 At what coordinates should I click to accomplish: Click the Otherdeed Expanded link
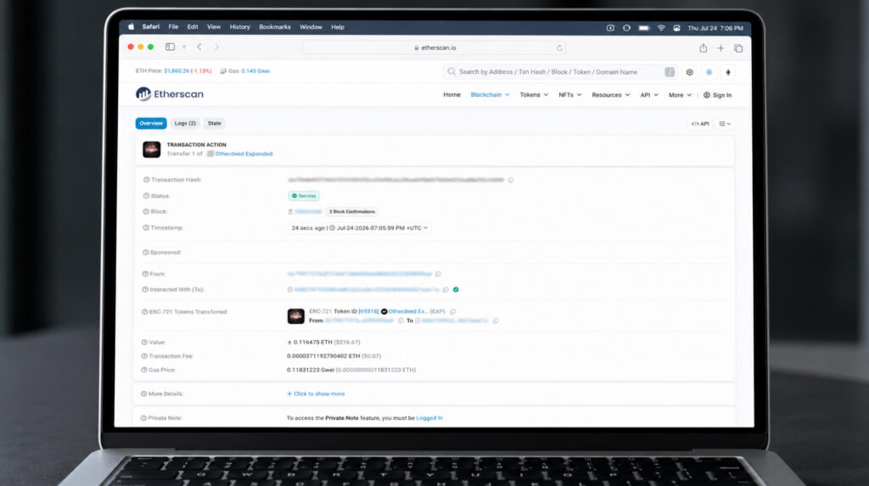[244, 154]
